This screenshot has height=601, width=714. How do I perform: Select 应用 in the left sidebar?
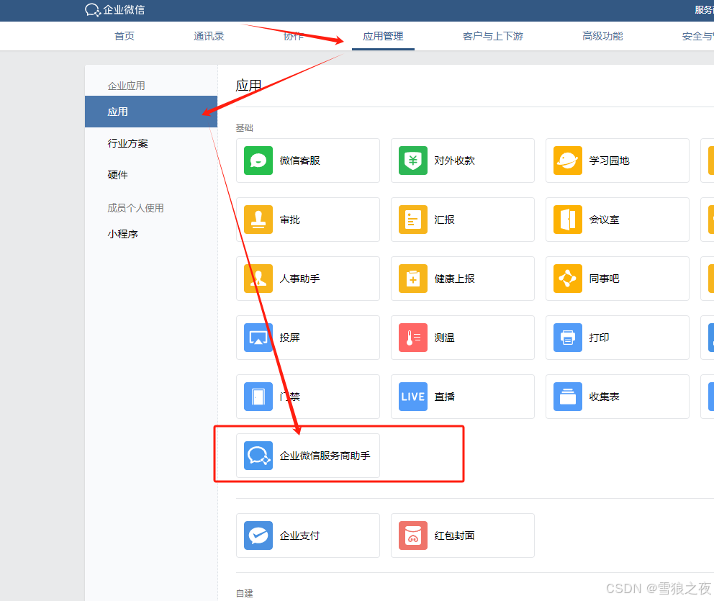coord(151,112)
